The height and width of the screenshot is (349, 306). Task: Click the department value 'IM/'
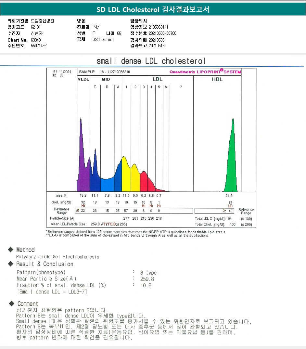[x=96, y=27]
